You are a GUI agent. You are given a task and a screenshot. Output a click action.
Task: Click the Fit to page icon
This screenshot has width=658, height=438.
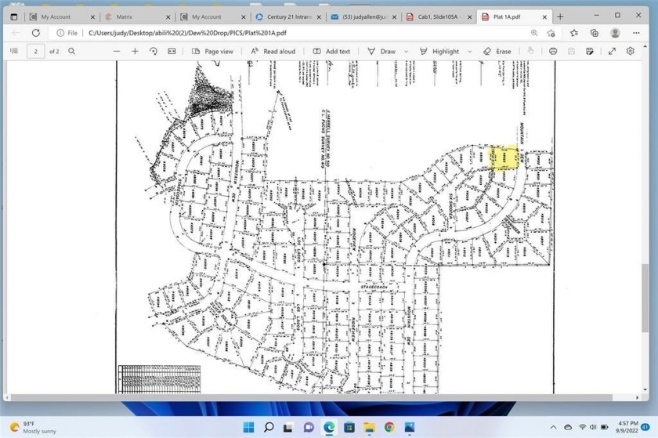(172, 51)
